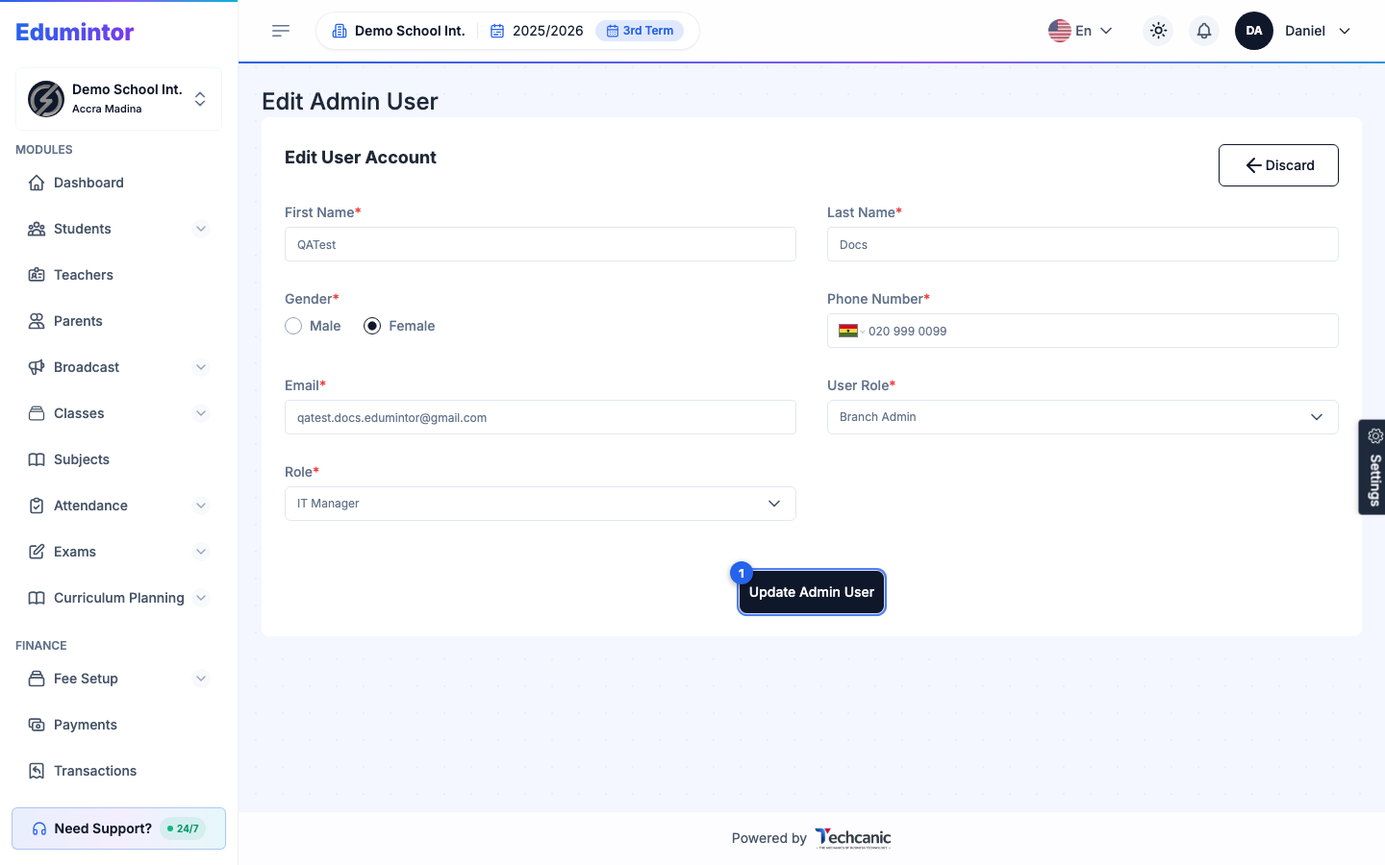1385x865 pixels.
Task: Click the Phone Number field
Action: [x=1083, y=331]
